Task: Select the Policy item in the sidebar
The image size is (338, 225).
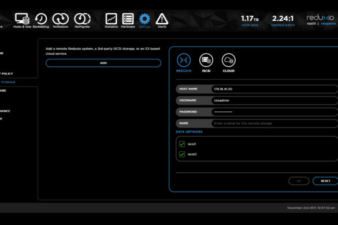Action: tap(6, 74)
